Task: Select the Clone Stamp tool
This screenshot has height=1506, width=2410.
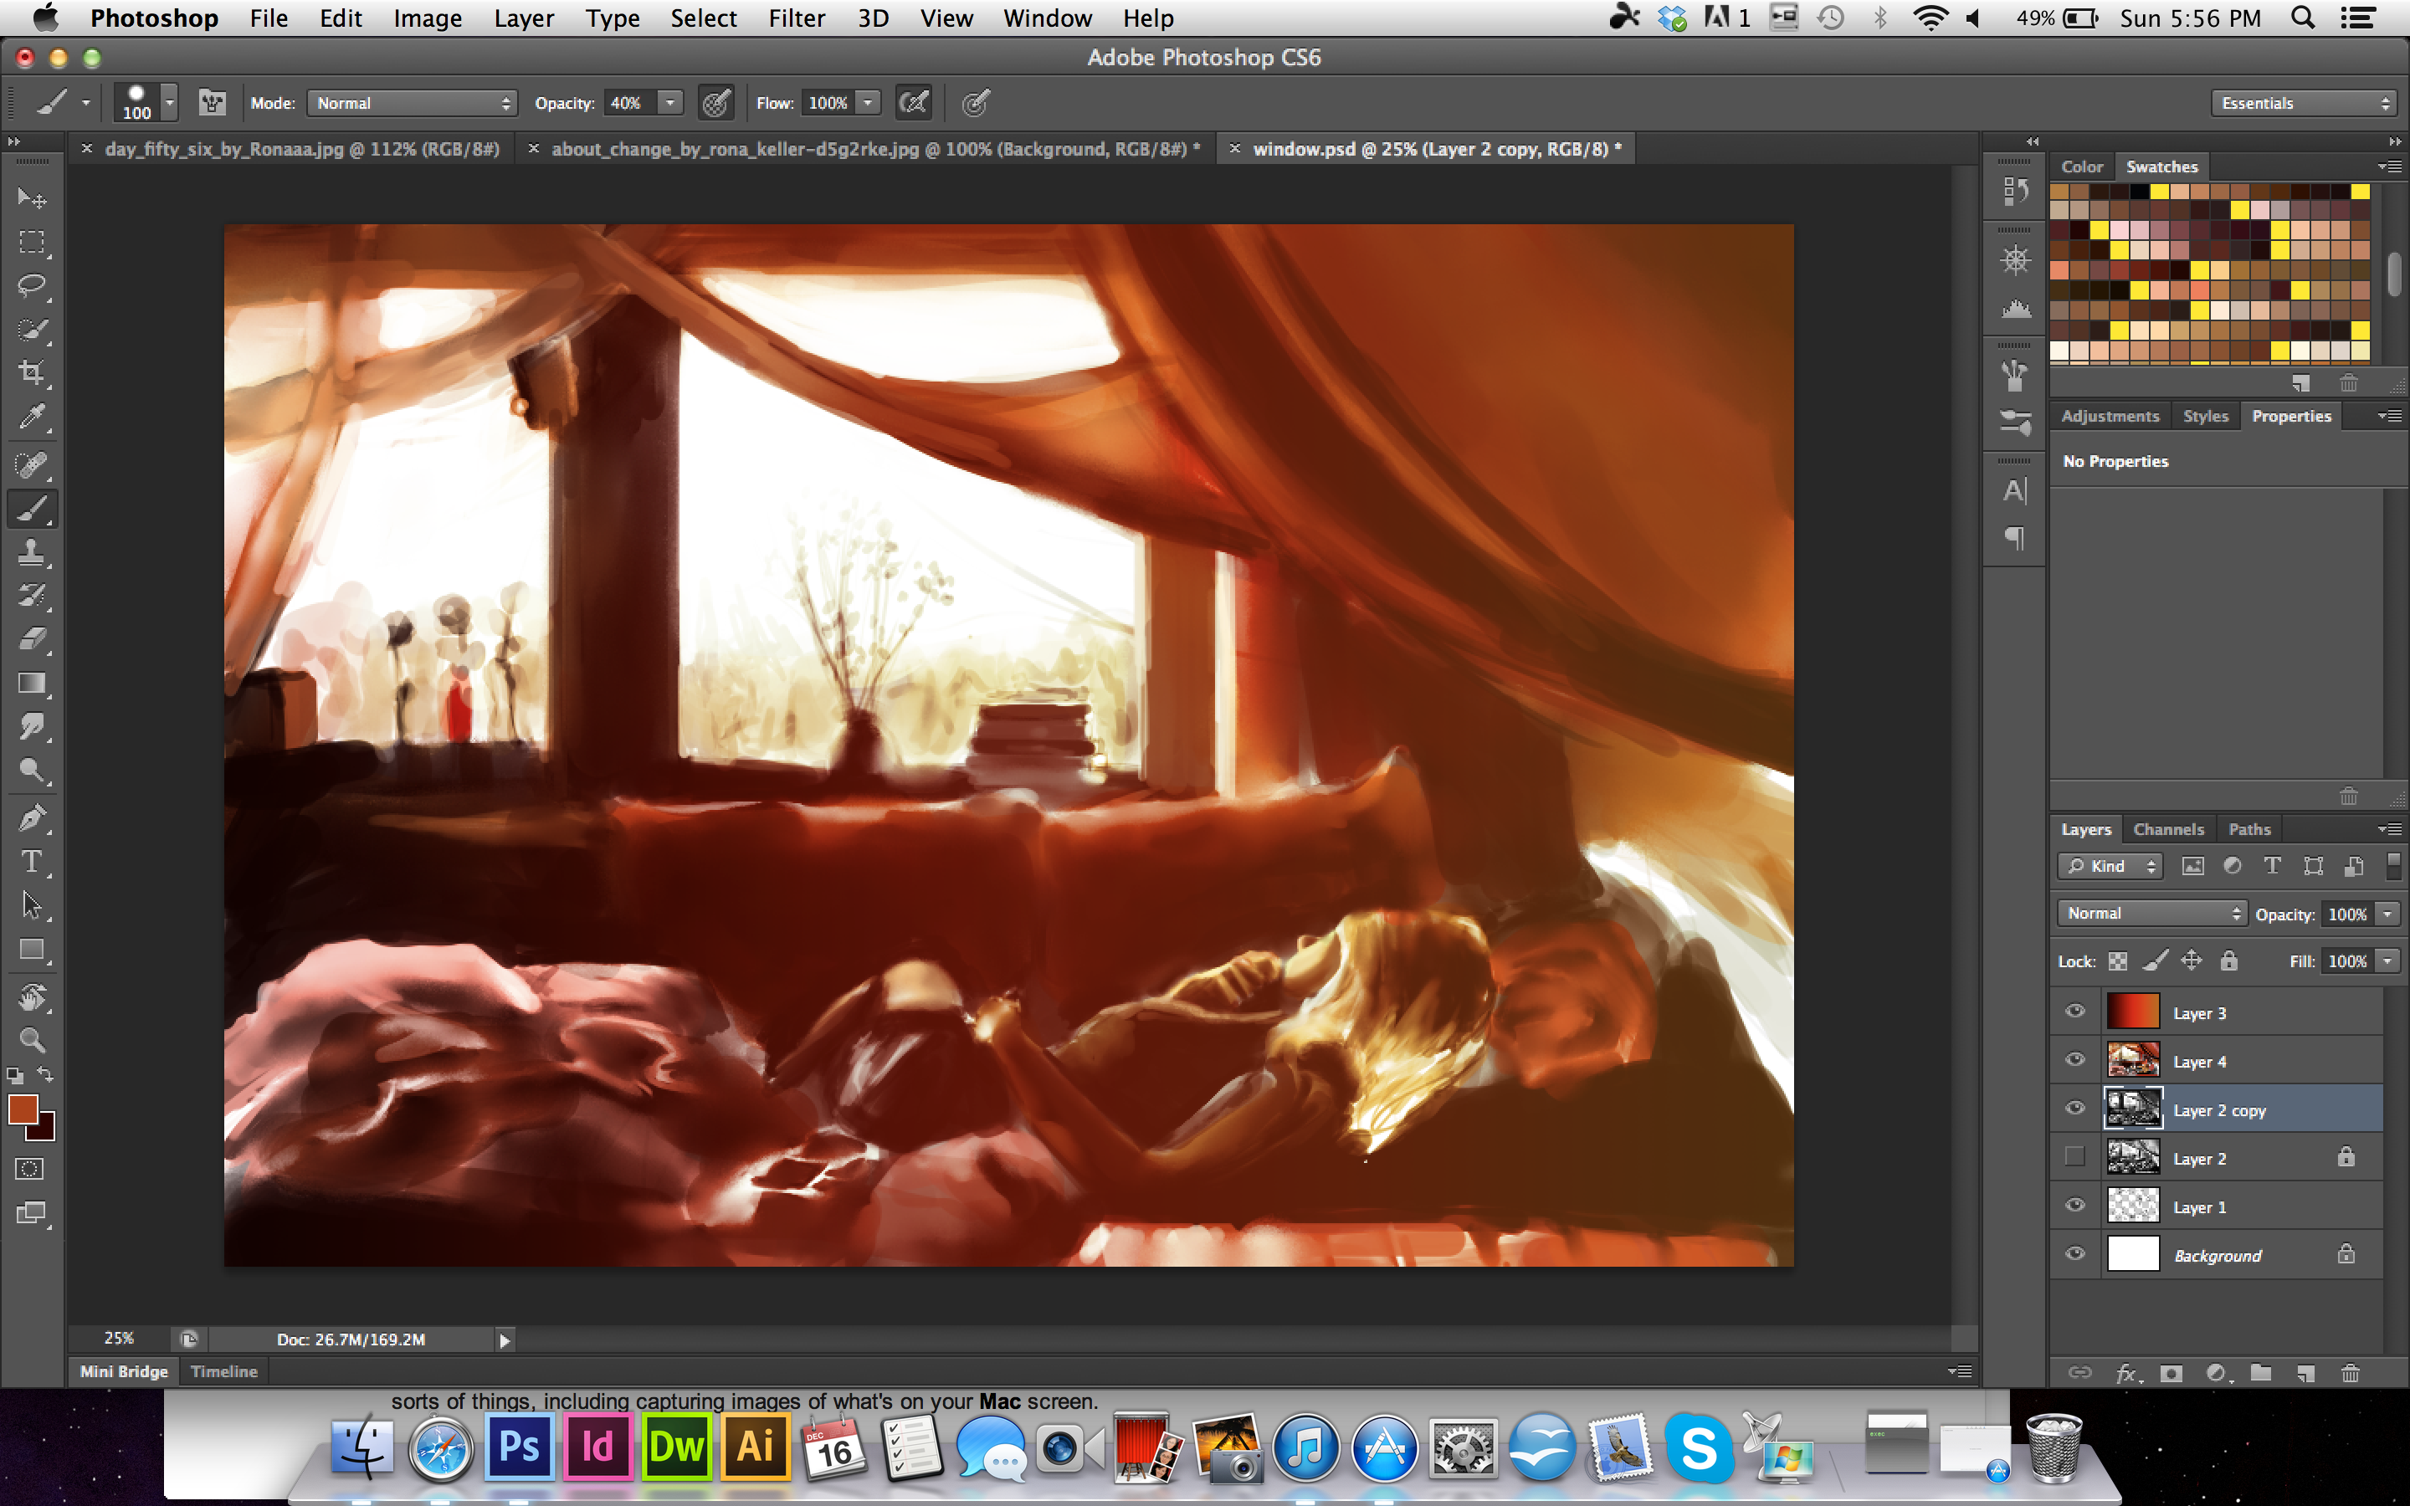Action: (x=32, y=553)
